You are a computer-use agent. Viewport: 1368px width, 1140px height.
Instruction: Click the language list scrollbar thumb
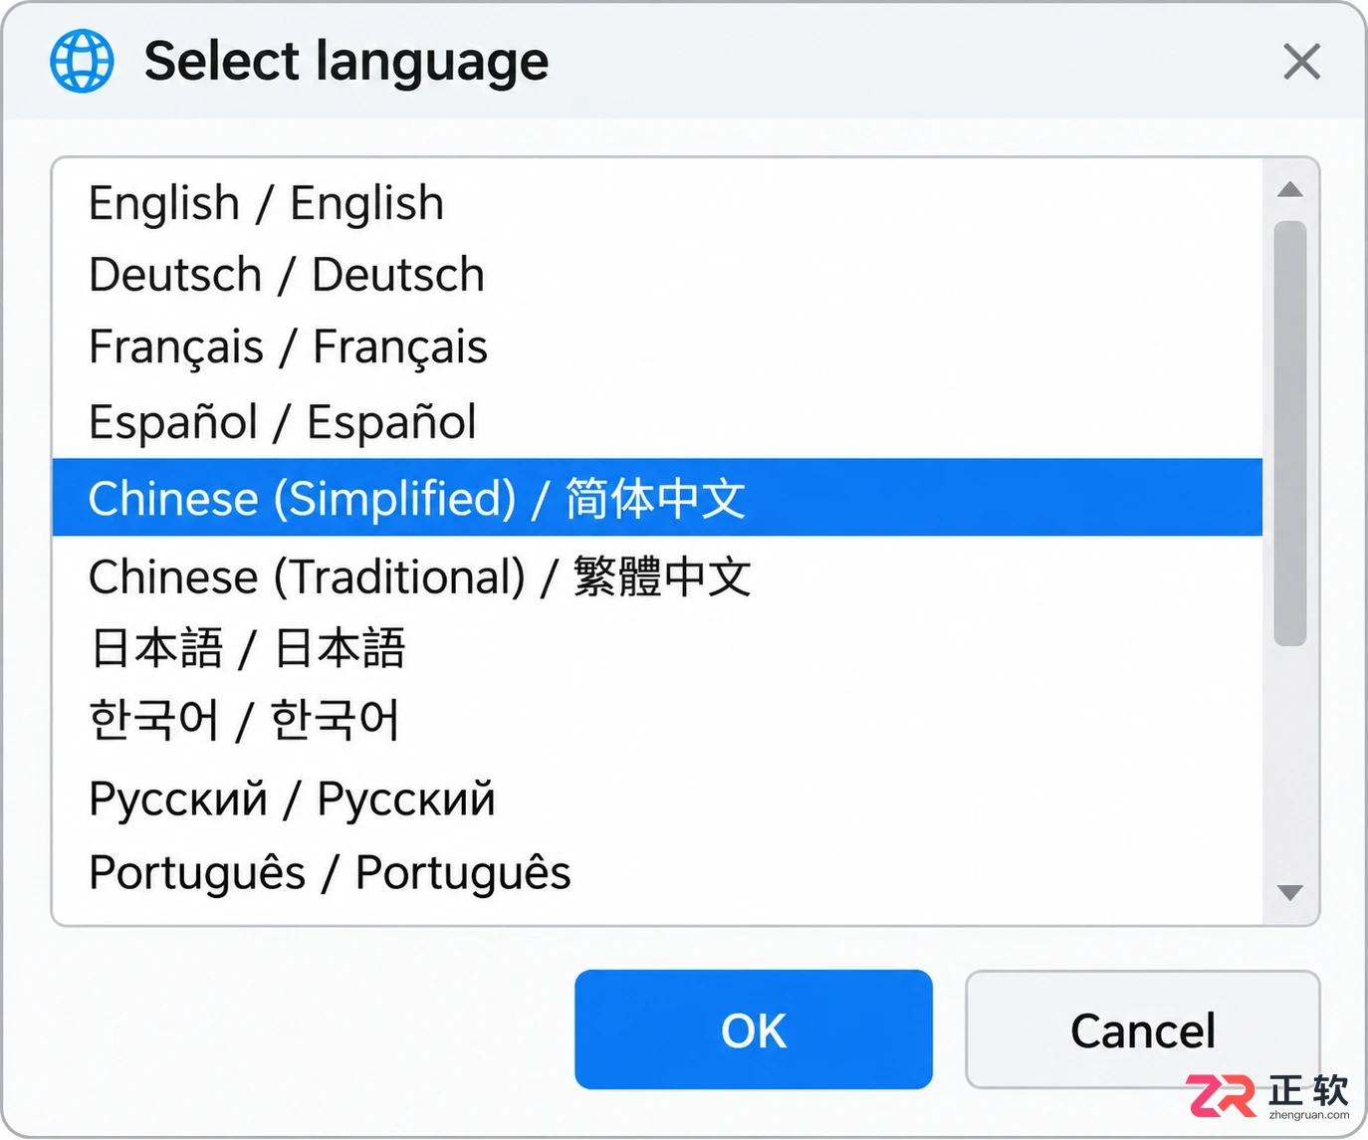(1290, 433)
